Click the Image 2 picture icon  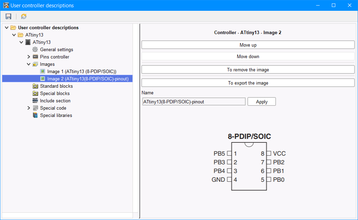43,79
